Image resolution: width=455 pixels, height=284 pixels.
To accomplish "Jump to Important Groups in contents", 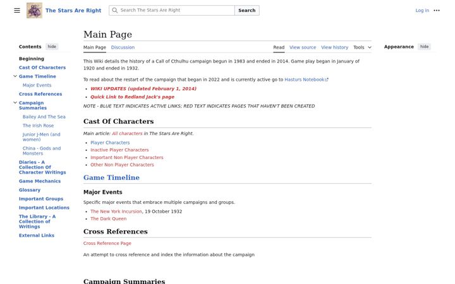I will (41, 199).
